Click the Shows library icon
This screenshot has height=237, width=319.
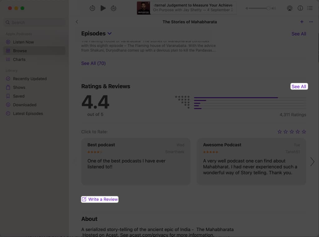tap(8, 87)
